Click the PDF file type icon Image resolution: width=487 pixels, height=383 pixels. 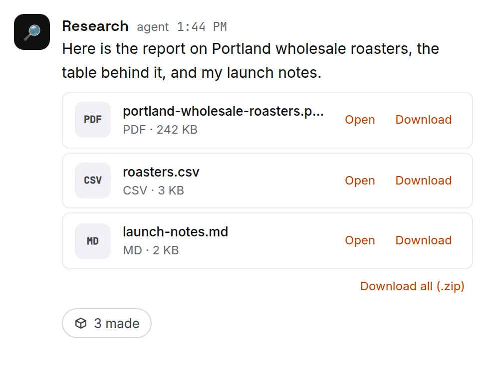pos(93,120)
